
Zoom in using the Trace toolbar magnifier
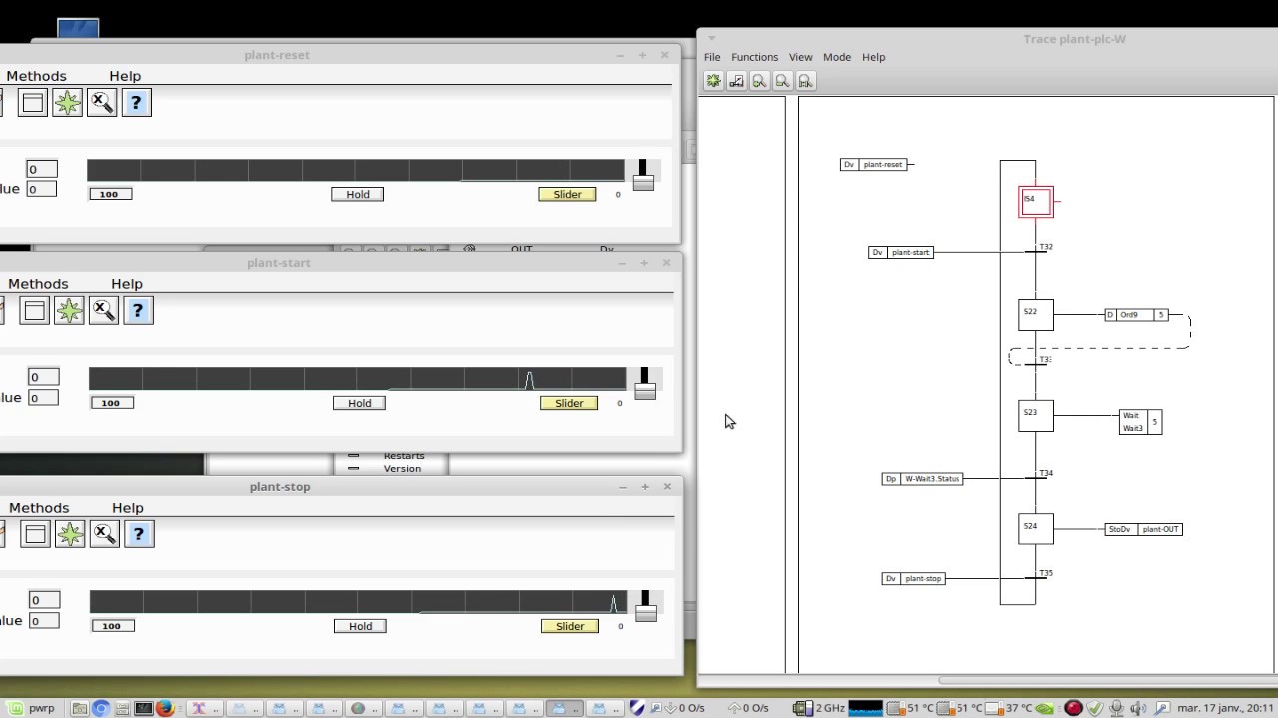point(760,81)
